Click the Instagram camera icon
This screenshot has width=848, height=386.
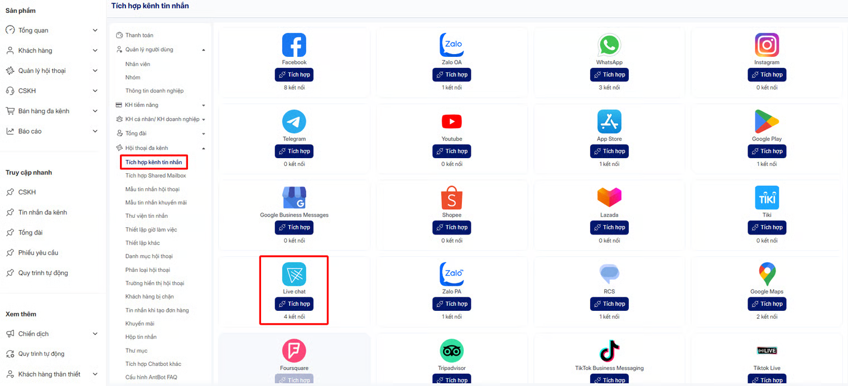767,45
